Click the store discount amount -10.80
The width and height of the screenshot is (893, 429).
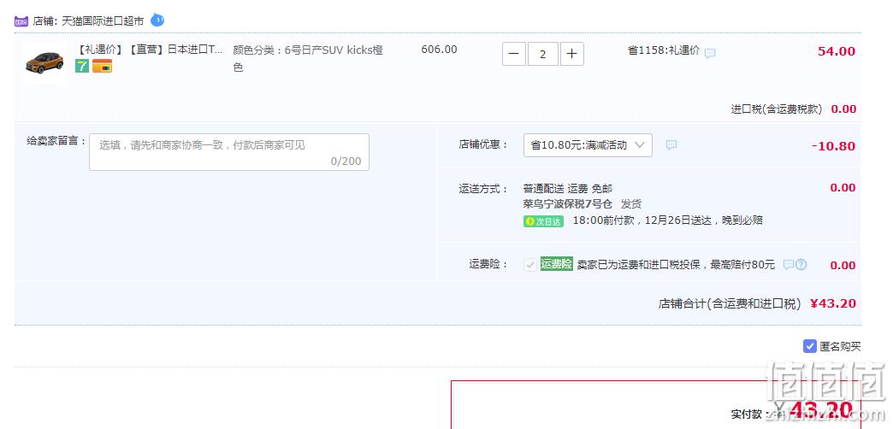833,146
